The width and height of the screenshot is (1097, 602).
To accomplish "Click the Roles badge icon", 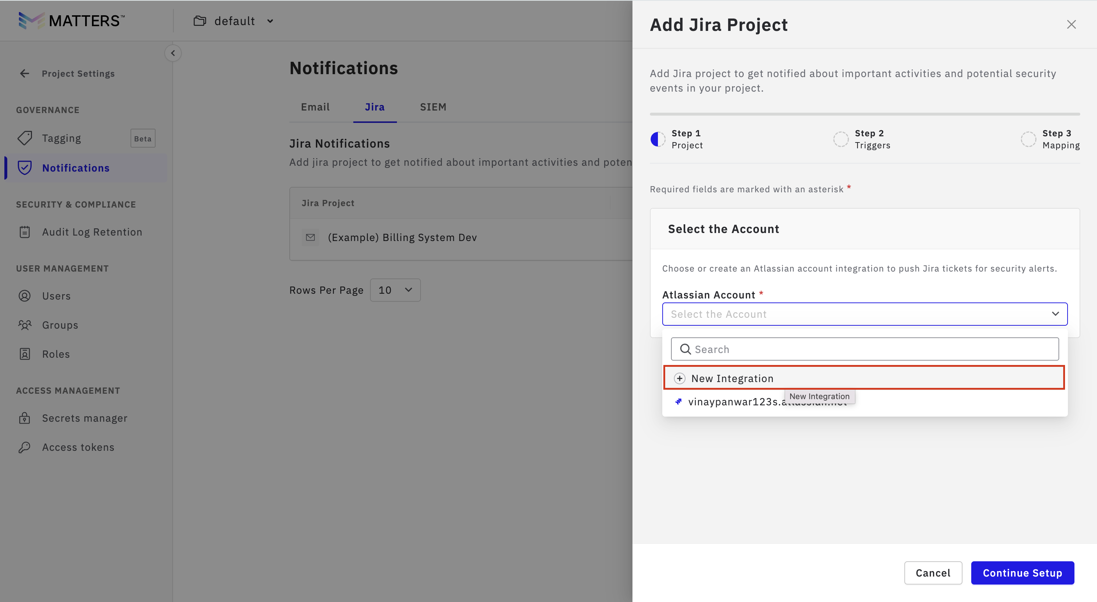I will click(x=25, y=354).
